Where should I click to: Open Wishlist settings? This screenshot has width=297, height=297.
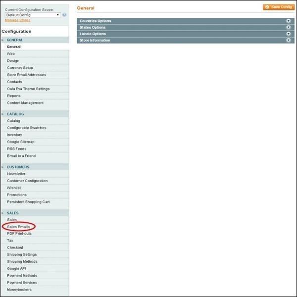(x=14, y=188)
